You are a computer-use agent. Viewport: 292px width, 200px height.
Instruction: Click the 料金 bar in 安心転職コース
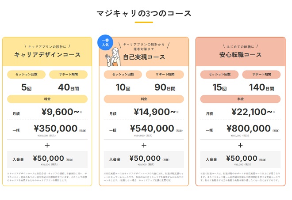[240, 99]
